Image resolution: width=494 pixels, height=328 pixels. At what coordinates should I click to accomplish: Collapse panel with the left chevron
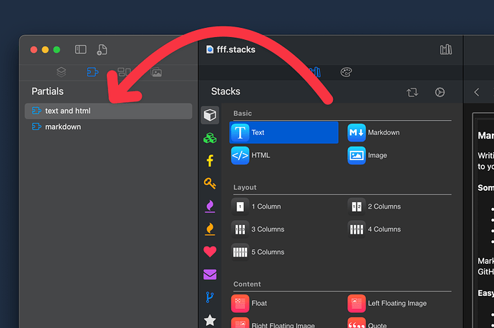pos(477,92)
